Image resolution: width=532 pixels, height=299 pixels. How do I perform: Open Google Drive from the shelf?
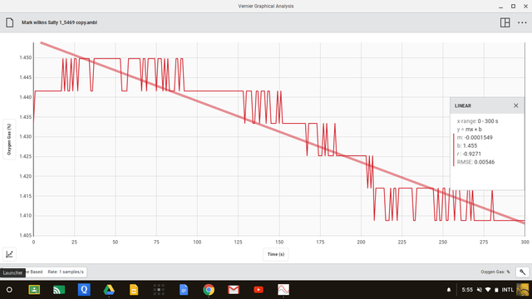109,290
